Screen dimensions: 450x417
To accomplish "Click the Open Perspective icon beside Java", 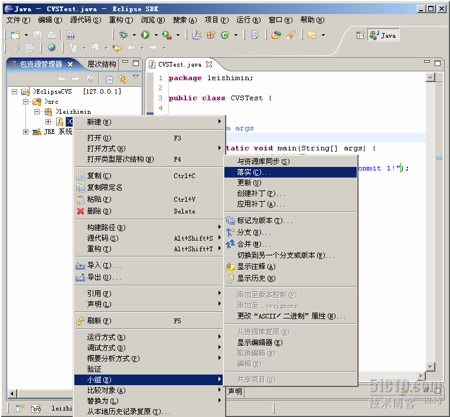I will pyautogui.click(x=360, y=35).
